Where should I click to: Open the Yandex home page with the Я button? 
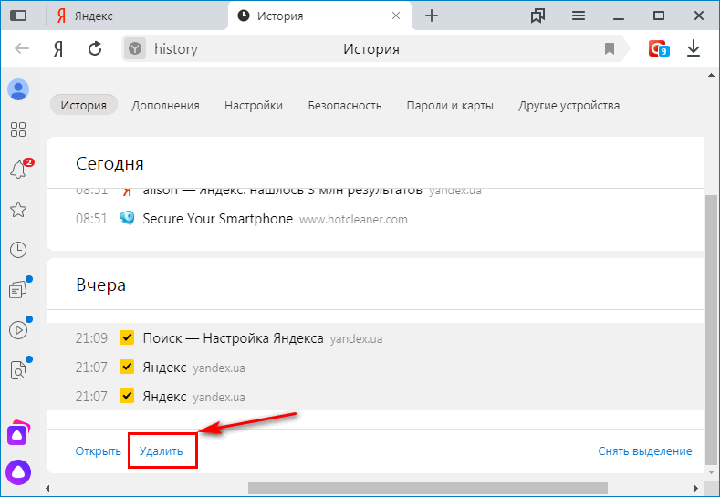[x=58, y=48]
